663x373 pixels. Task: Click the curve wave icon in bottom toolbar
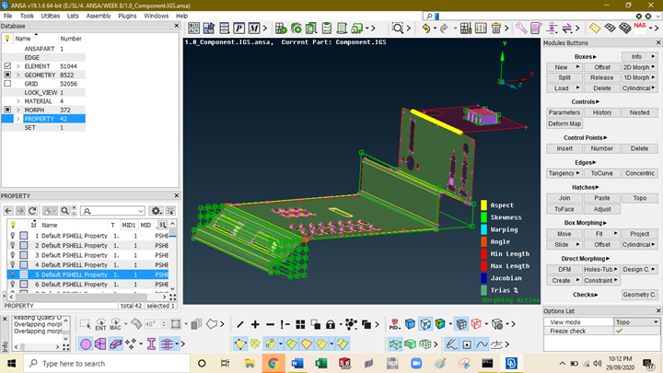(482, 344)
